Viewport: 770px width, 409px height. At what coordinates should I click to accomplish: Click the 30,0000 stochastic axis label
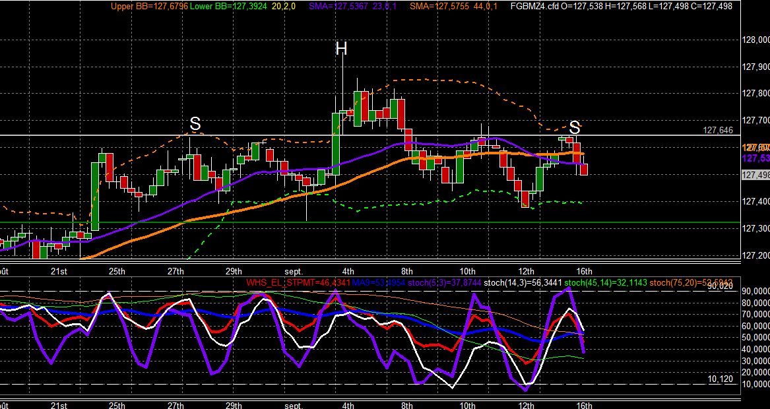click(757, 361)
